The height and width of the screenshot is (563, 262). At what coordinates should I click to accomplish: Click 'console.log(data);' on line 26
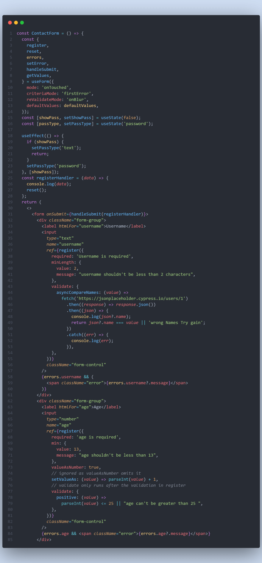[49, 184]
